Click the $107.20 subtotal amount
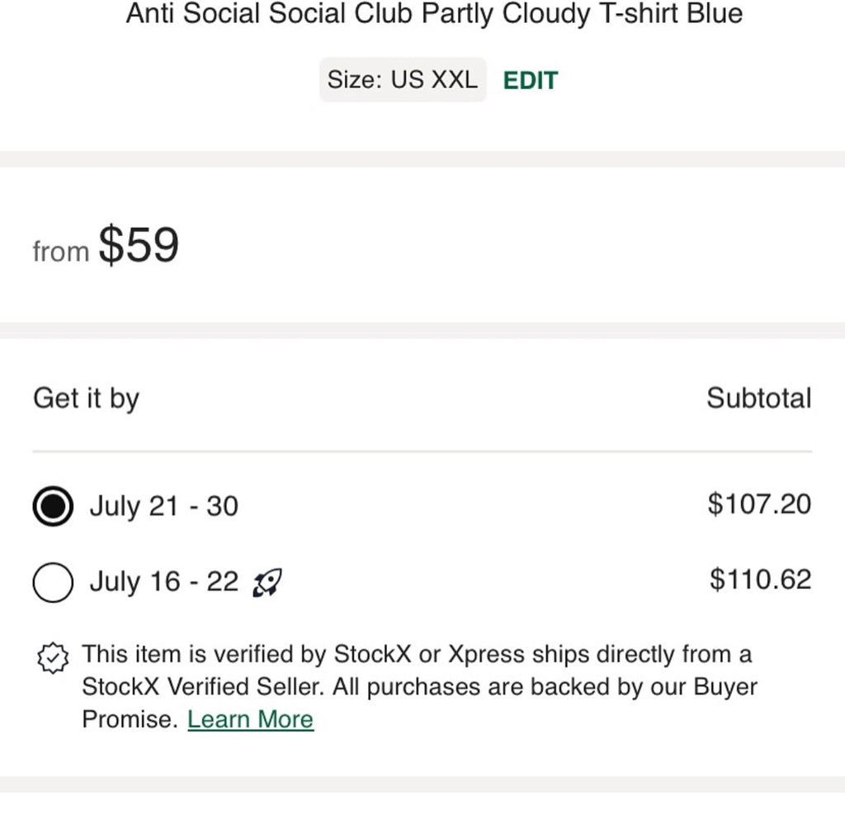 pyautogui.click(x=758, y=504)
